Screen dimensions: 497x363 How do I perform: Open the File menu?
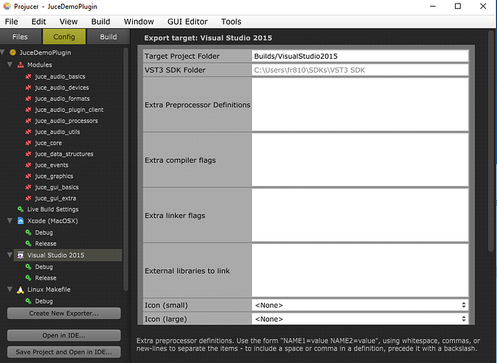pyautogui.click(x=12, y=22)
